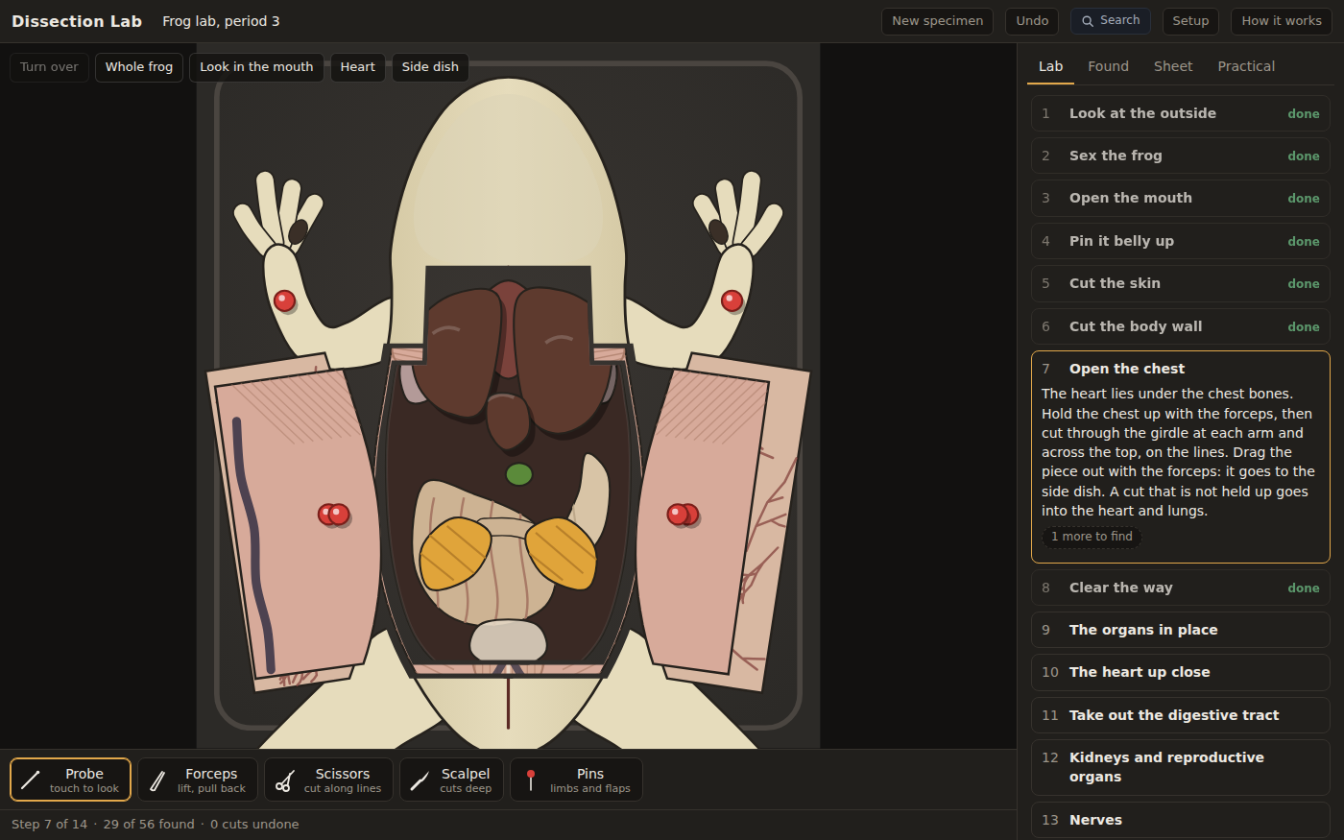This screenshot has width=1344, height=840.
Task: Open the Practical tab
Action: click(1246, 66)
